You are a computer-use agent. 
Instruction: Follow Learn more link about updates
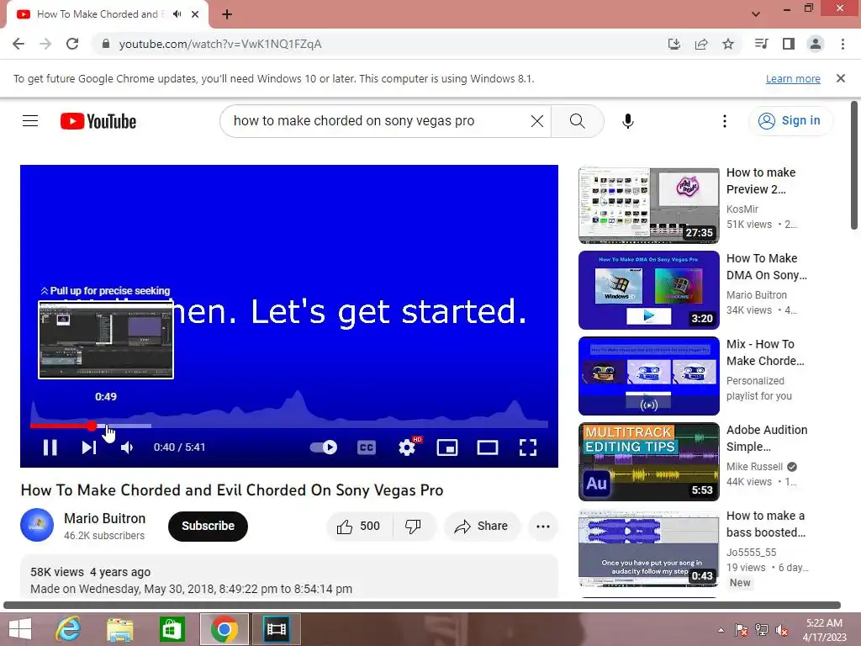(793, 78)
